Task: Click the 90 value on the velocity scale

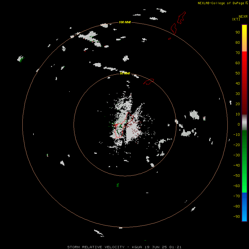Action: tap(238, 32)
